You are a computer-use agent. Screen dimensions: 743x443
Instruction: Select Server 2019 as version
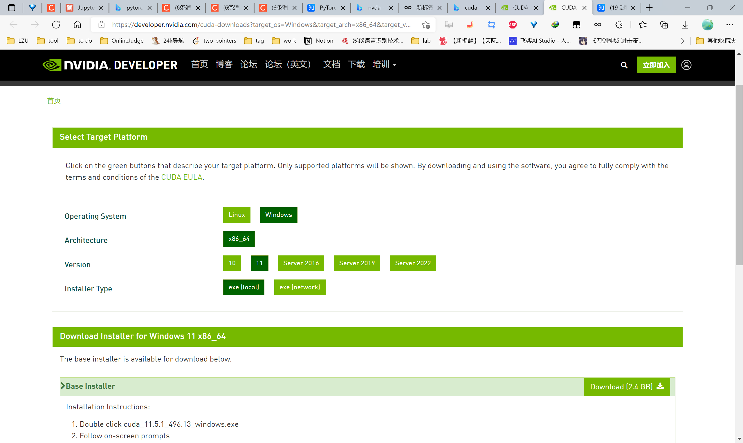point(357,263)
